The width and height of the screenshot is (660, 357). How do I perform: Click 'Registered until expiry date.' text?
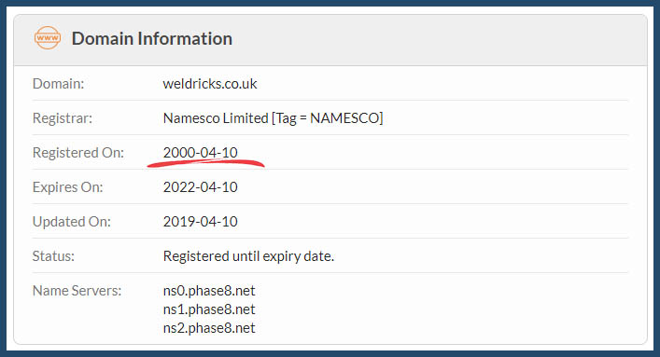(x=248, y=256)
